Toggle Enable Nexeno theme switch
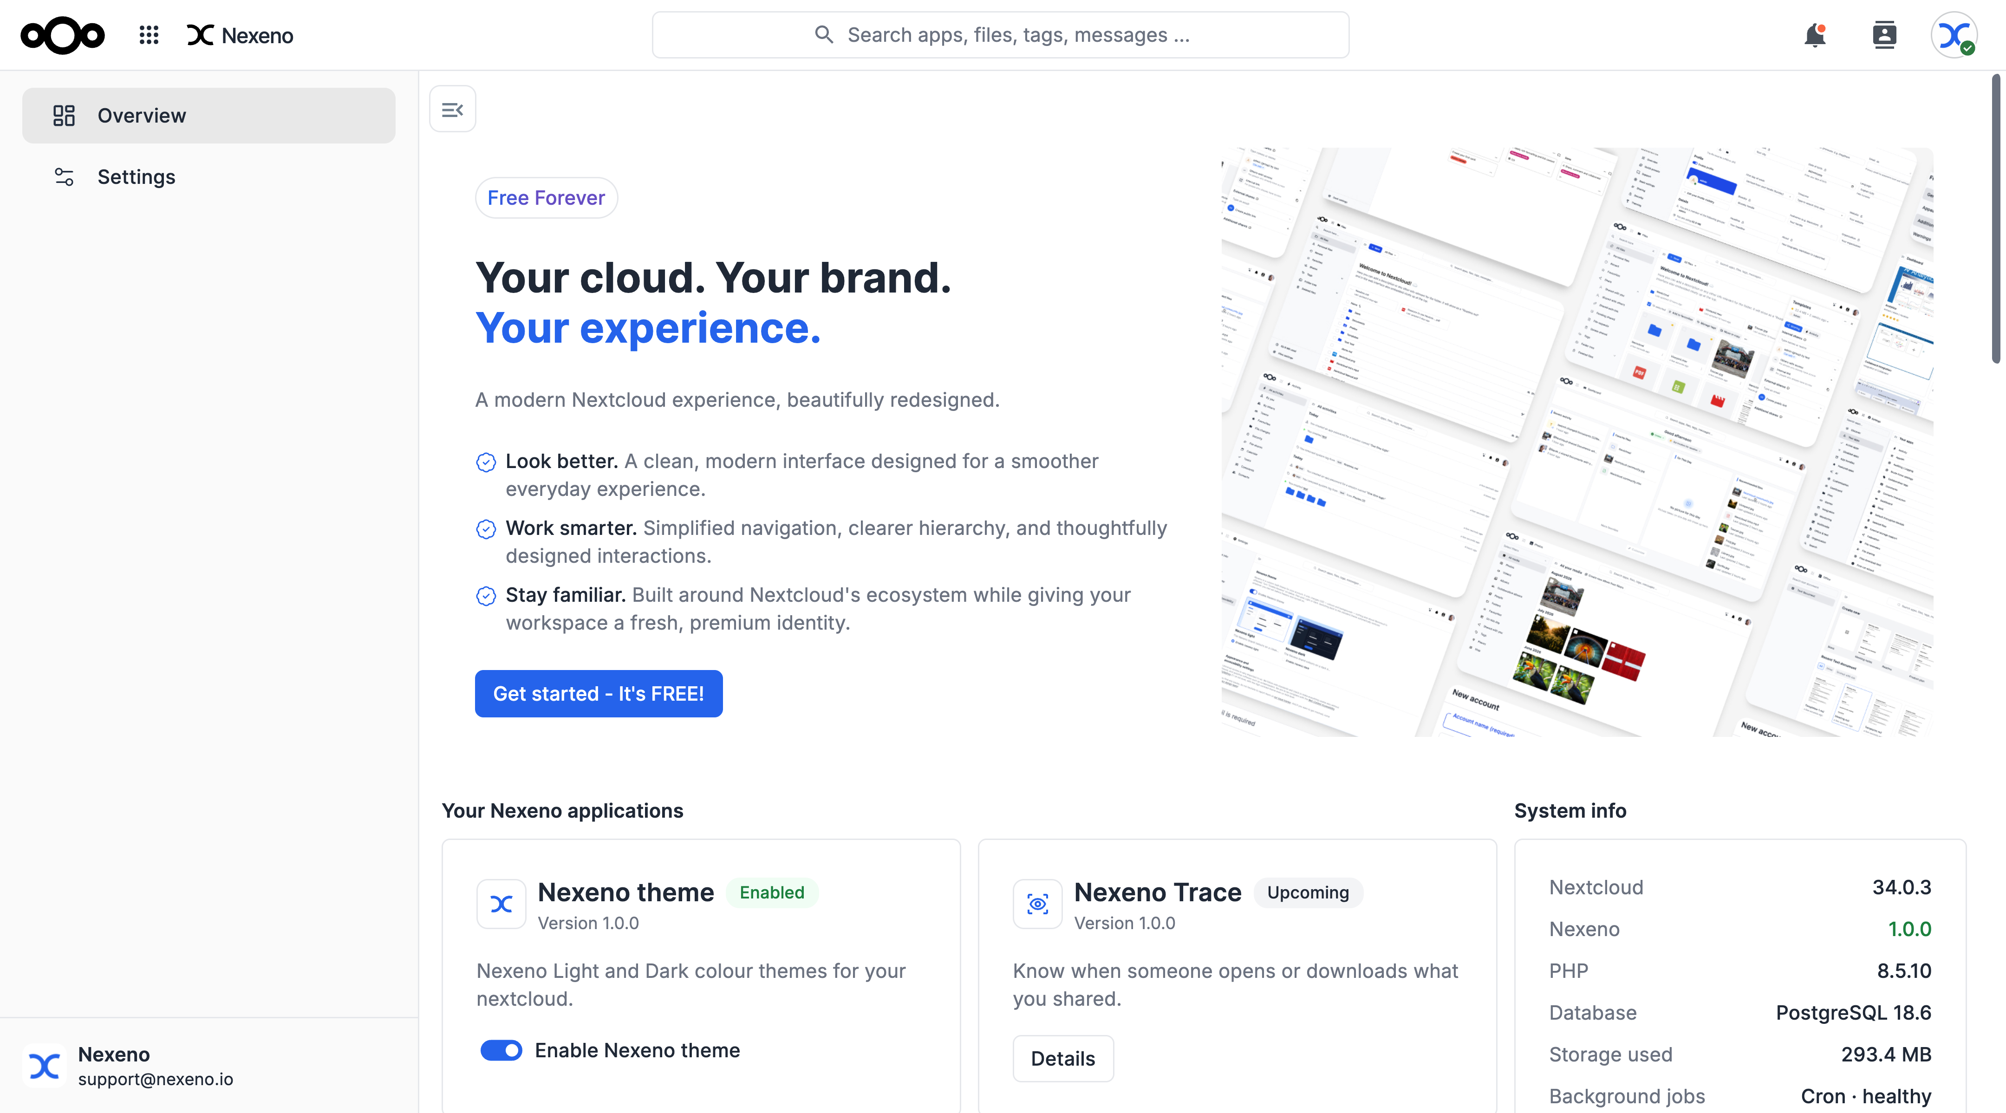The image size is (2006, 1113). 501,1050
